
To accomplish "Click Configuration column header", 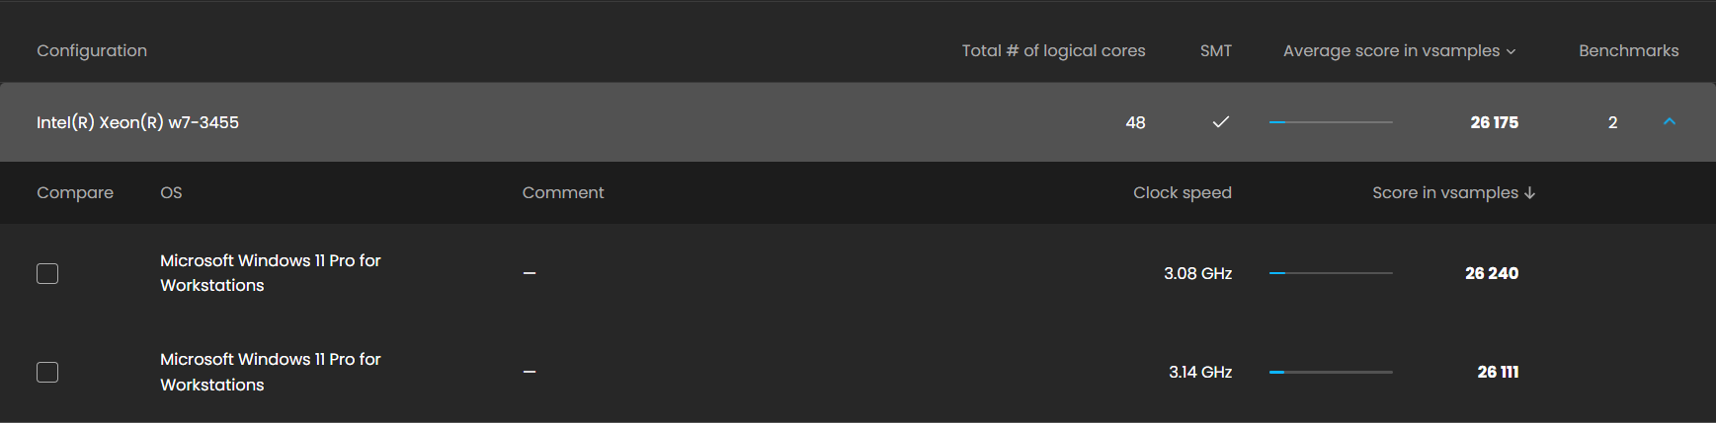I will (92, 50).
